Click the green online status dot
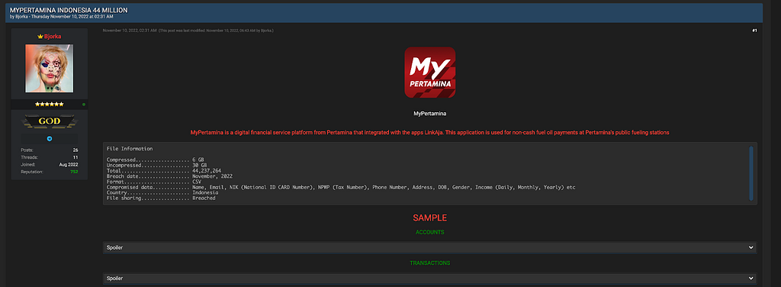Image resolution: width=781 pixels, height=287 pixels. [83, 104]
